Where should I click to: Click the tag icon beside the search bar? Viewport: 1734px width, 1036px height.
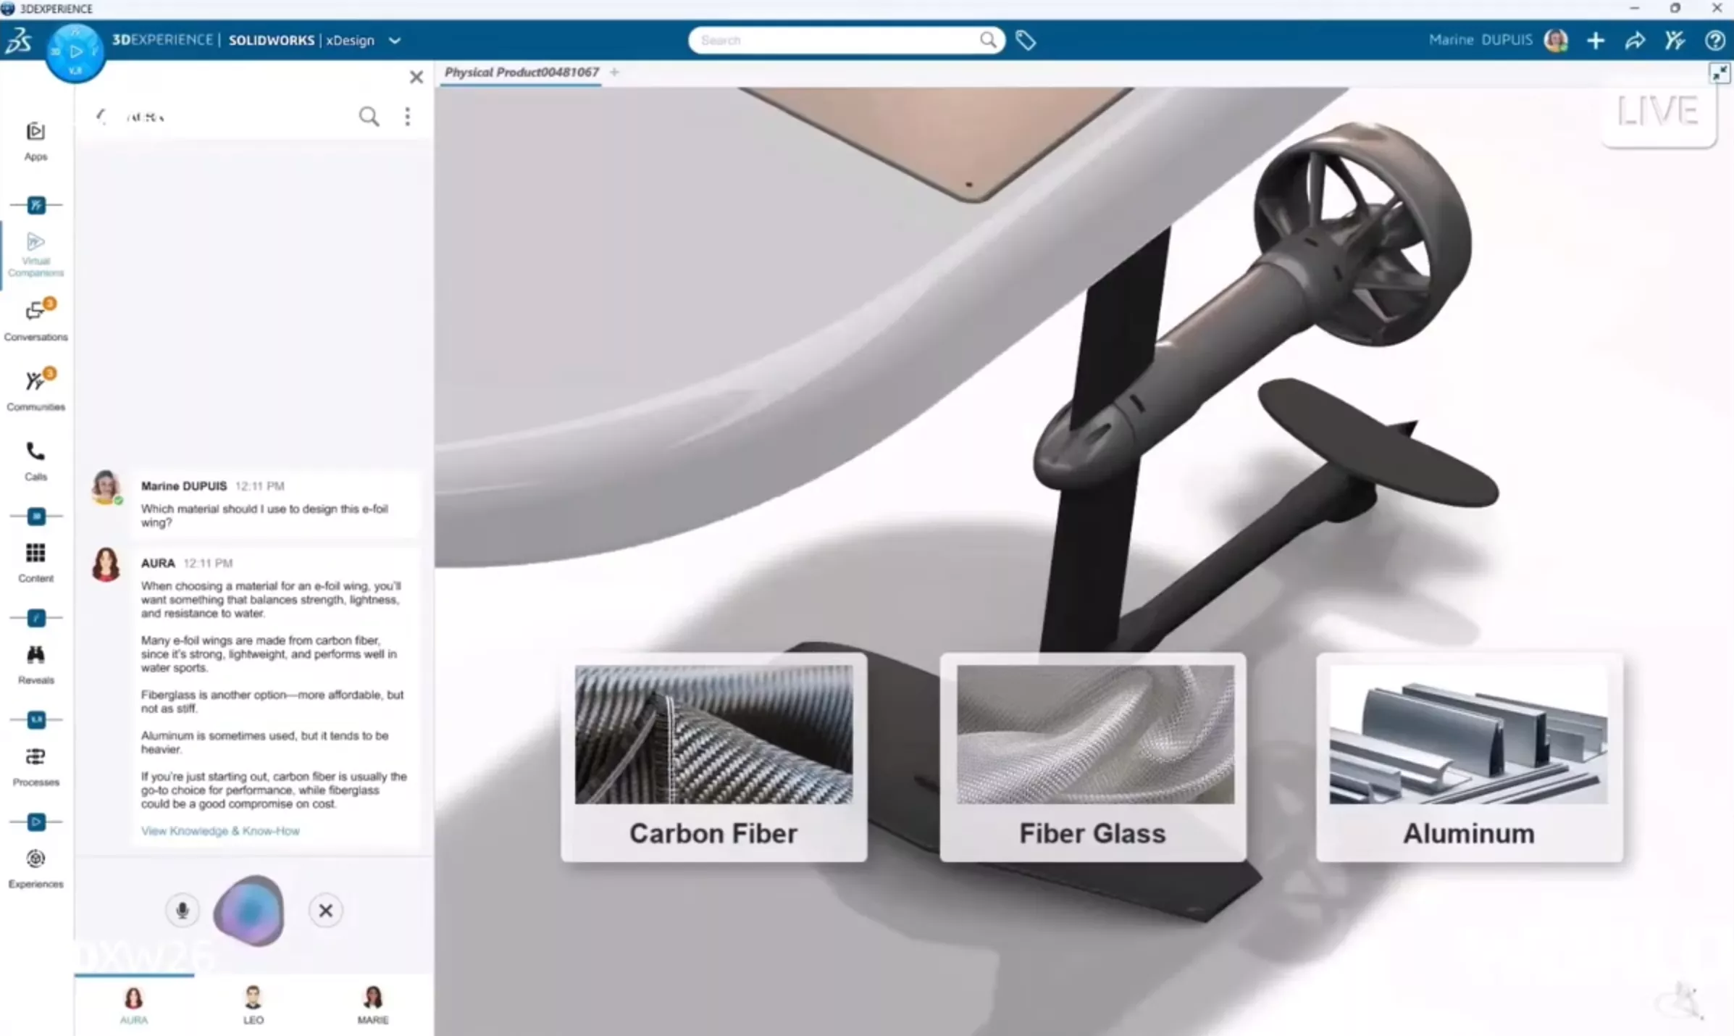1026,41
